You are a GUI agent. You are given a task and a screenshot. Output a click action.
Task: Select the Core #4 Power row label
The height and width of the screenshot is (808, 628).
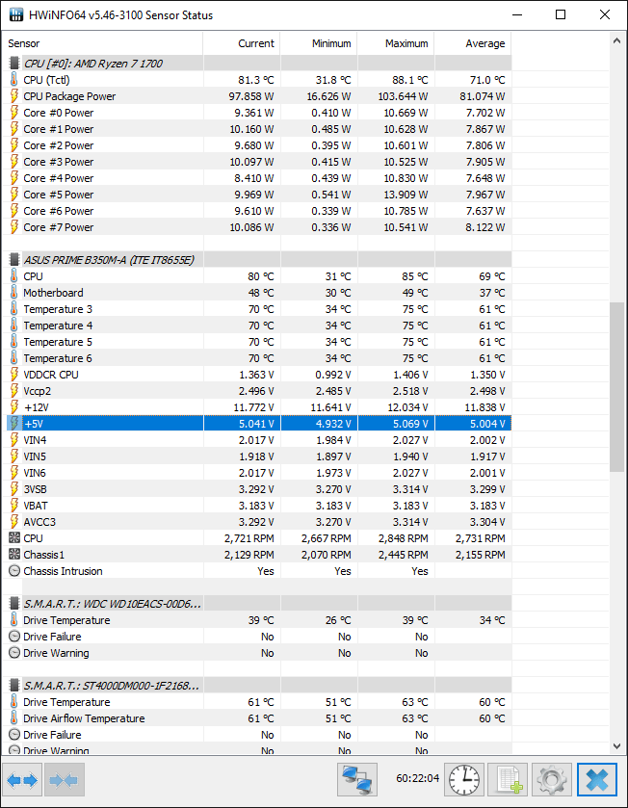[x=58, y=178]
